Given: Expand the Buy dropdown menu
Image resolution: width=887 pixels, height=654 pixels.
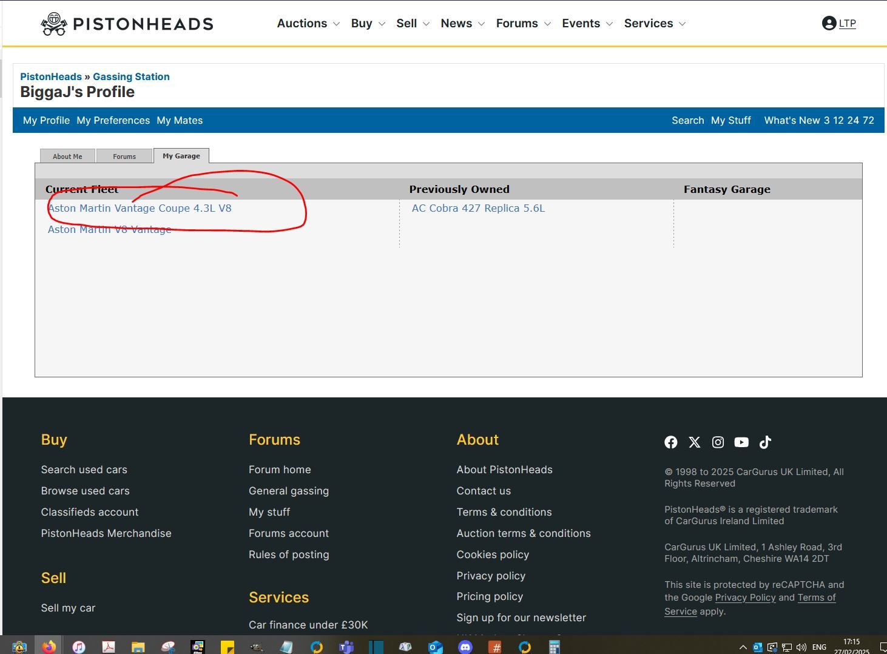Looking at the screenshot, I should point(368,24).
